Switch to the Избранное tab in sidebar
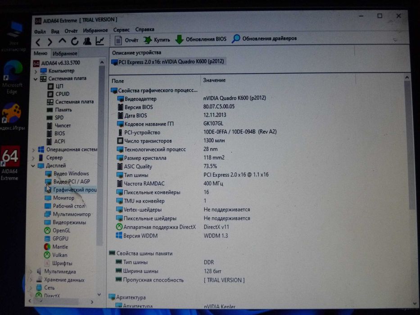This screenshot has height=315, width=420. pyautogui.click(x=65, y=54)
